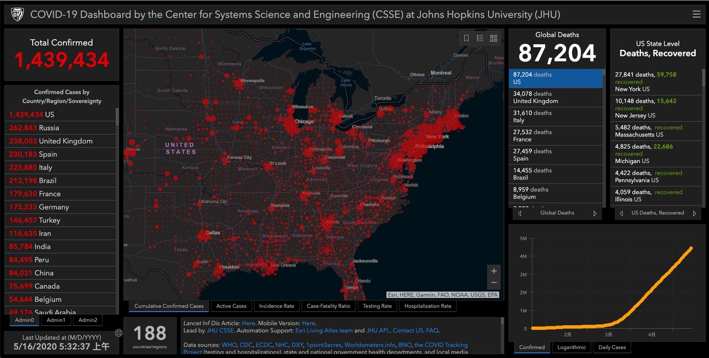709x358 pixels.
Task: Select Russia in the confirmed cases list
Action: pyautogui.click(x=49, y=128)
